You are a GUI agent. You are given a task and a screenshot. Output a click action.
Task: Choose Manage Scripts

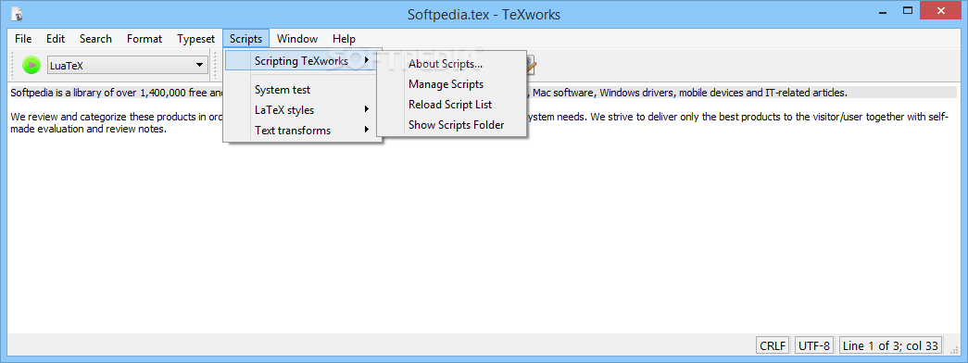(x=452, y=84)
